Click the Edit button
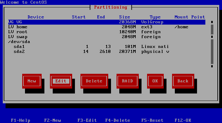The image size is (222, 123). tap(61, 81)
